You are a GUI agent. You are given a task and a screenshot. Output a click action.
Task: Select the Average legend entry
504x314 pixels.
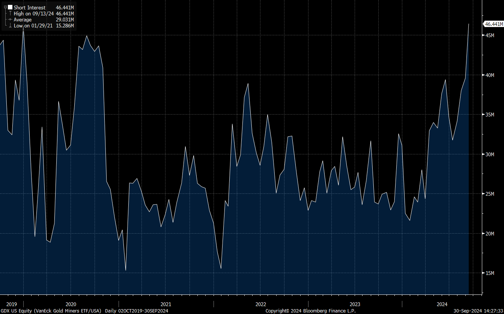tap(23, 20)
